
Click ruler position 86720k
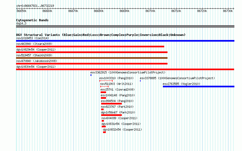tap(202, 11)
